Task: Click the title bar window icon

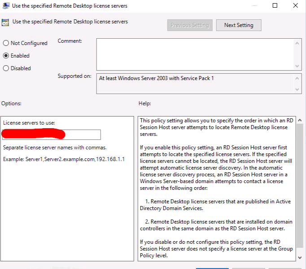Action: (6, 6)
